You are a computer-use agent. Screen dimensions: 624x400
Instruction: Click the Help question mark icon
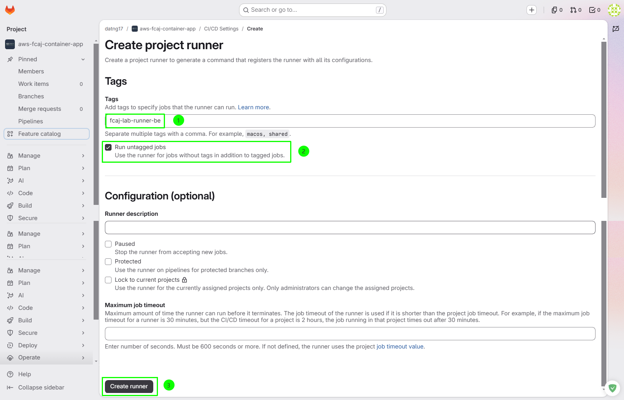pyautogui.click(x=10, y=374)
